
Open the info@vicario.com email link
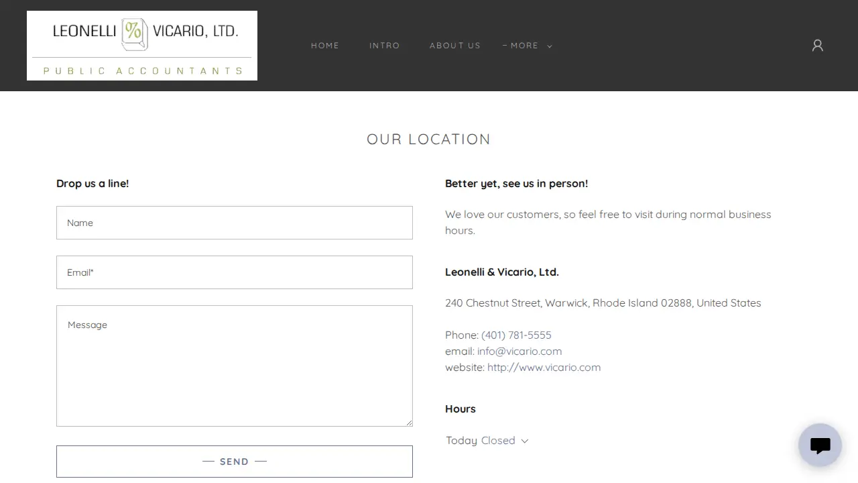pyautogui.click(x=519, y=351)
